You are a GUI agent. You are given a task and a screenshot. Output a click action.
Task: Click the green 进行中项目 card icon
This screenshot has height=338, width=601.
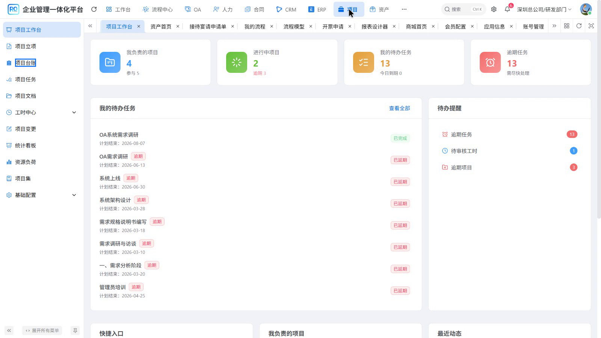pos(237,62)
